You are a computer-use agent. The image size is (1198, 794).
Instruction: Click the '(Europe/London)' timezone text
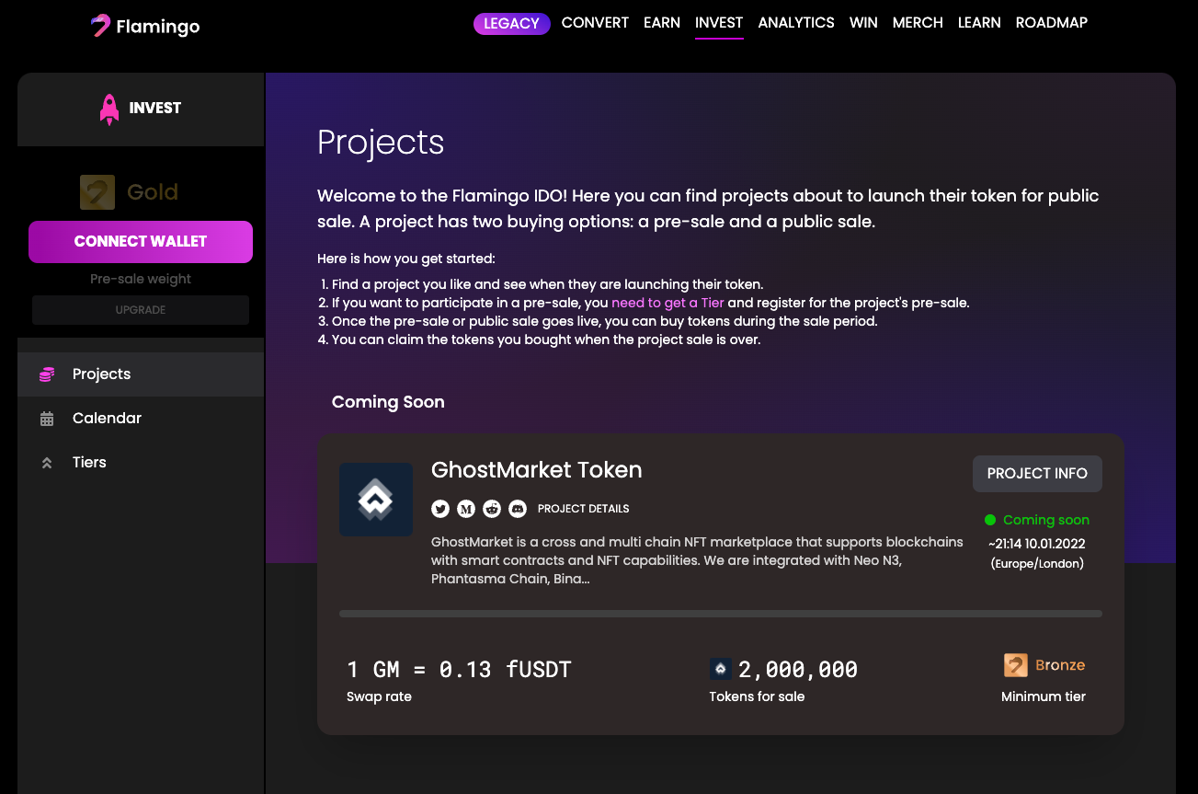click(x=1037, y=564)
